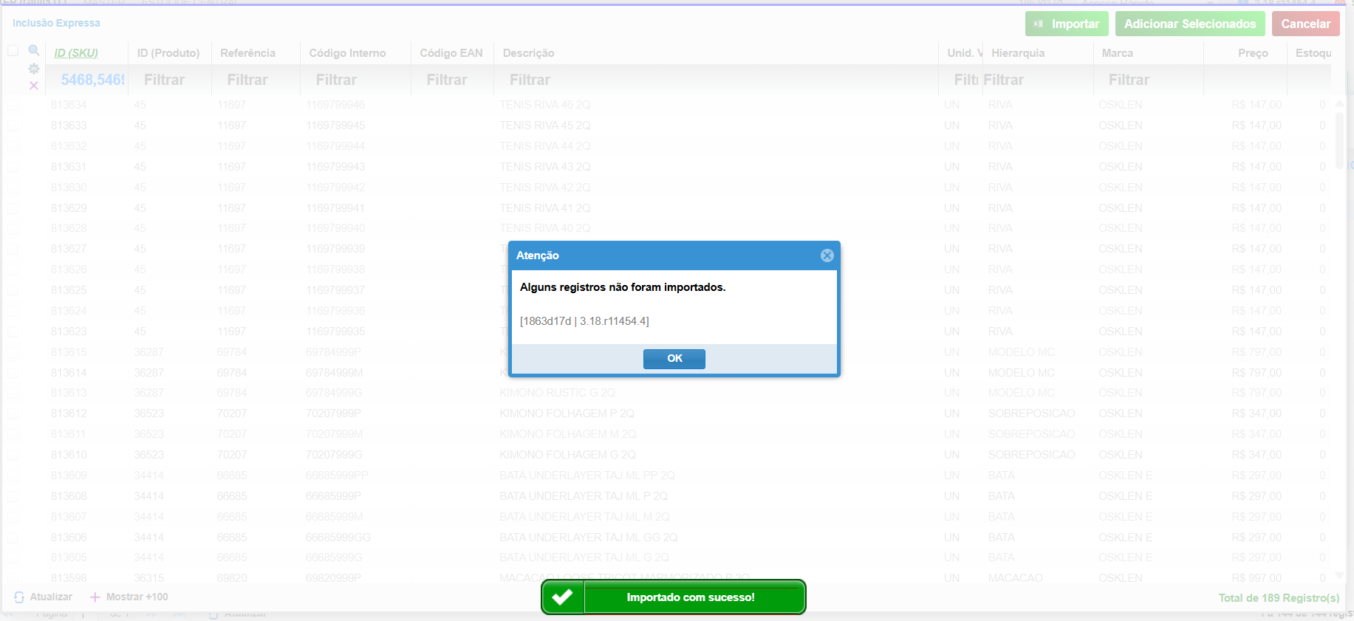Viewport: 1354px width, 621px height.
Task: Check the row checkbox for SKU 813633
Action: pyautogui.click(x=13, y=126)
